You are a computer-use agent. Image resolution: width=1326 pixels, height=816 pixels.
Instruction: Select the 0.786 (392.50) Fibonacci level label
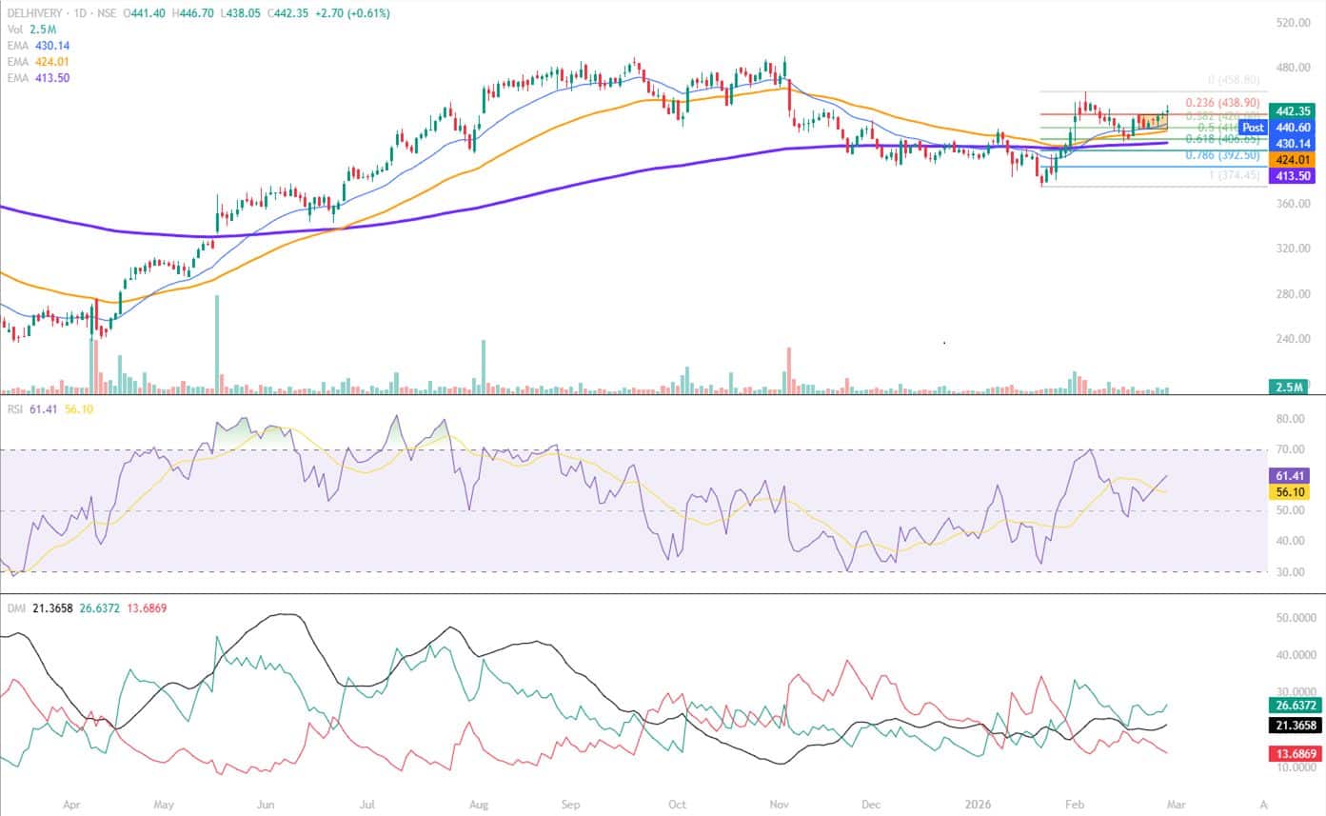[1222, 155]
